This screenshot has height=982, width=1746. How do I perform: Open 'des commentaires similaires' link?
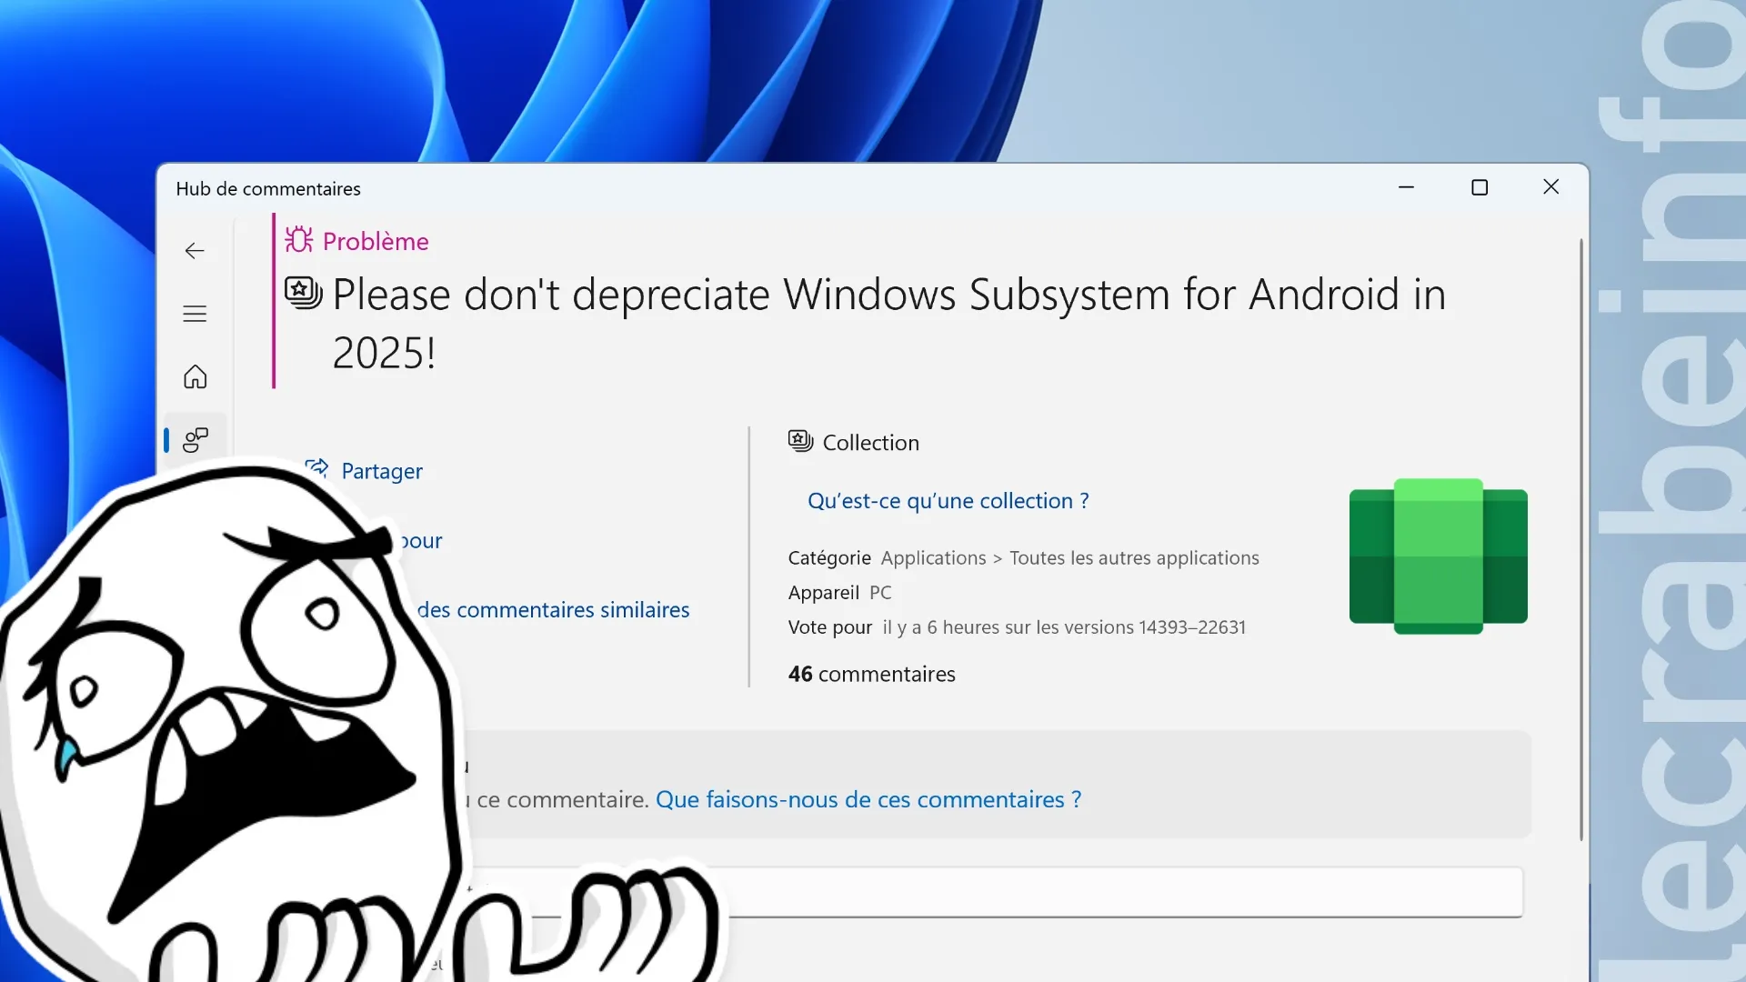click(553, 610)
